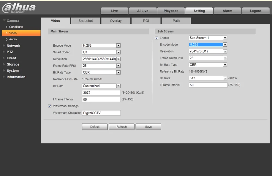This screenshot has height=176, width=272.
Task: Save the video settings
Action: [x=148, y=127]
